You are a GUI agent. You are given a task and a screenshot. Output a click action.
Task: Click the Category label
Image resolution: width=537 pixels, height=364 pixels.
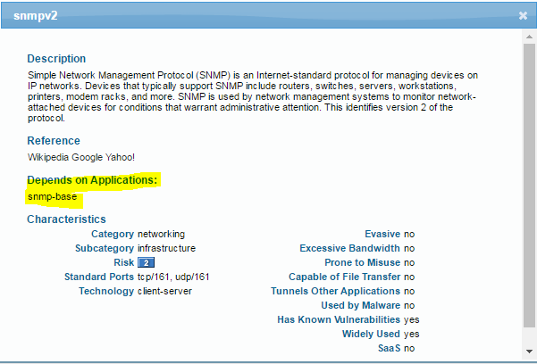pyautogui.click(x=113, y=234)
